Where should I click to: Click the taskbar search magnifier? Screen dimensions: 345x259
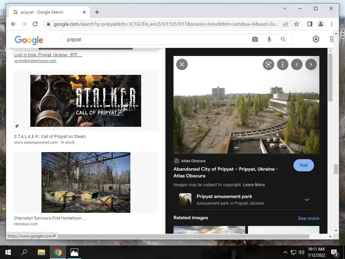coord(24,252)
